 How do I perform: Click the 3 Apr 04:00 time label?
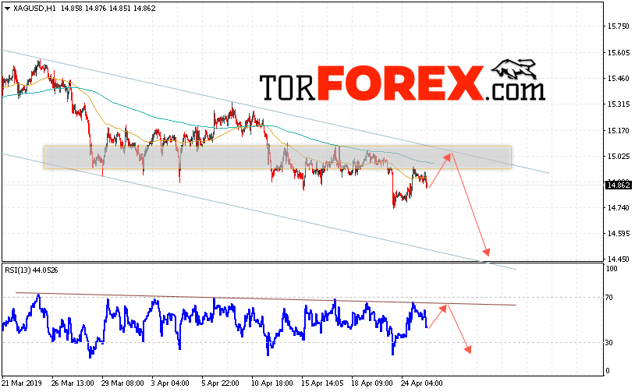click(x=170, y=383)
